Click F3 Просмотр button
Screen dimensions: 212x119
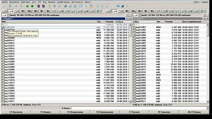(16, 112)
